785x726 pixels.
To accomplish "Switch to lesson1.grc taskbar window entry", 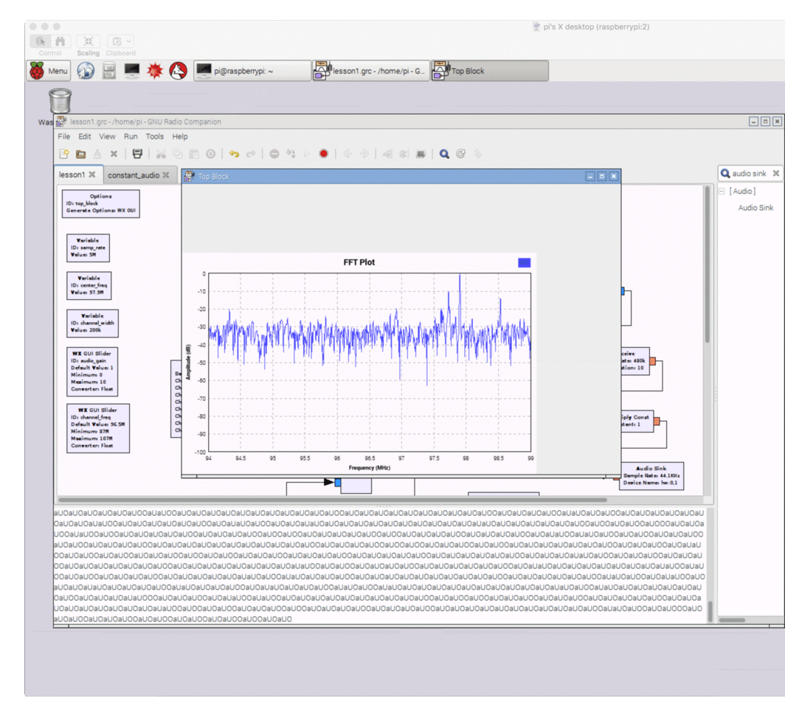I will point(371,71).
